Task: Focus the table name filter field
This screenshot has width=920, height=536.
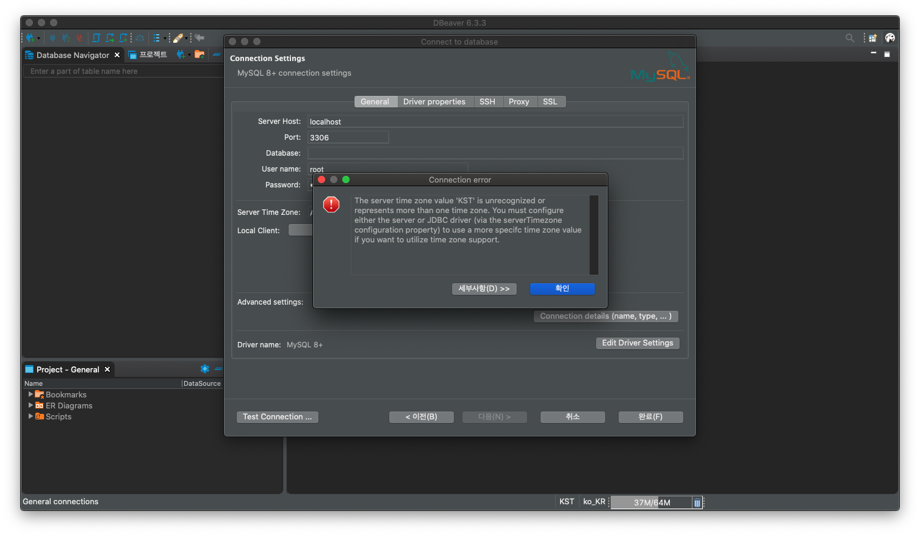Action: click(x=124, y=71)
